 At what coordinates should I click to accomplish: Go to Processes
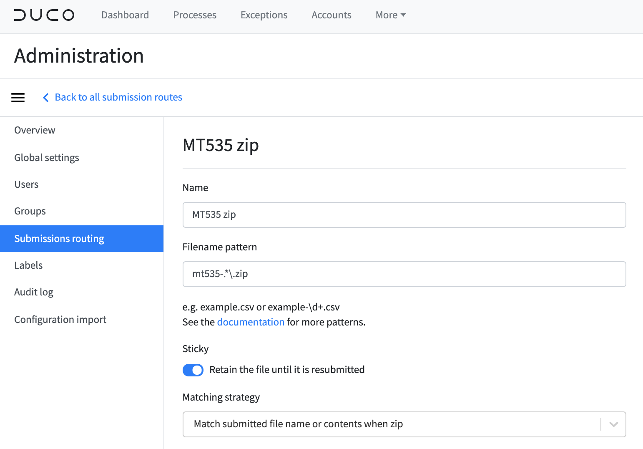click(195, 15)
